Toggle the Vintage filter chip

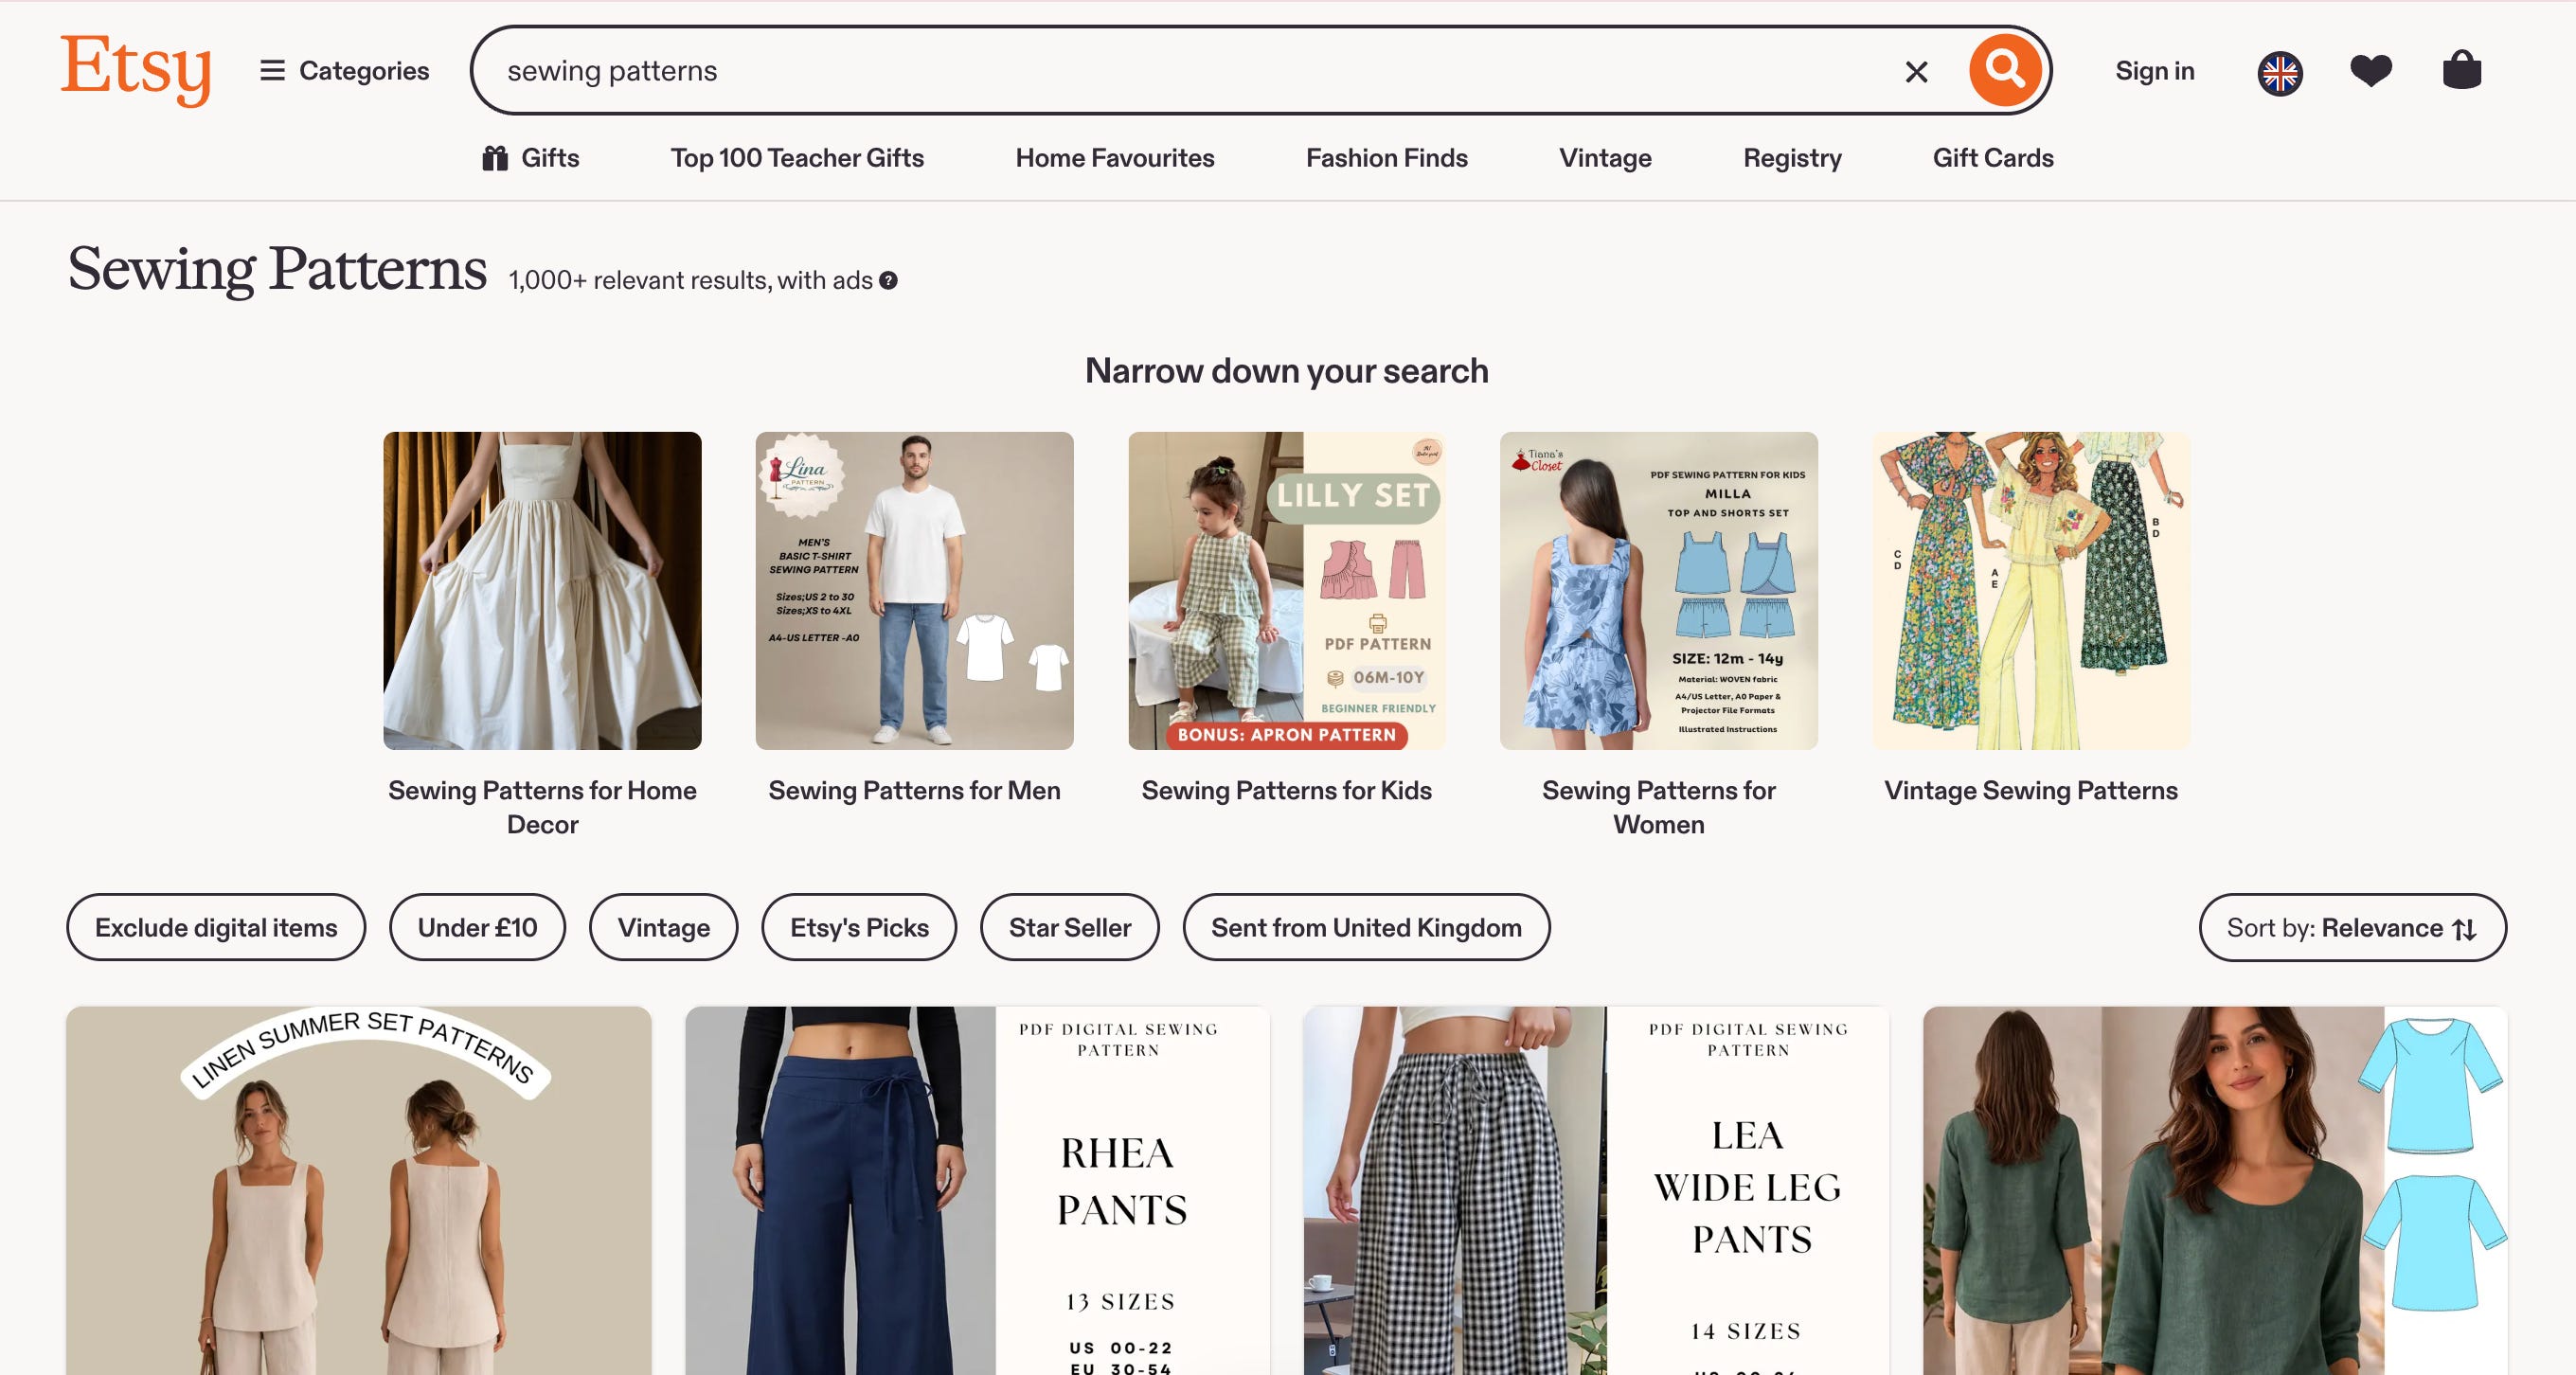coord(664,928)
